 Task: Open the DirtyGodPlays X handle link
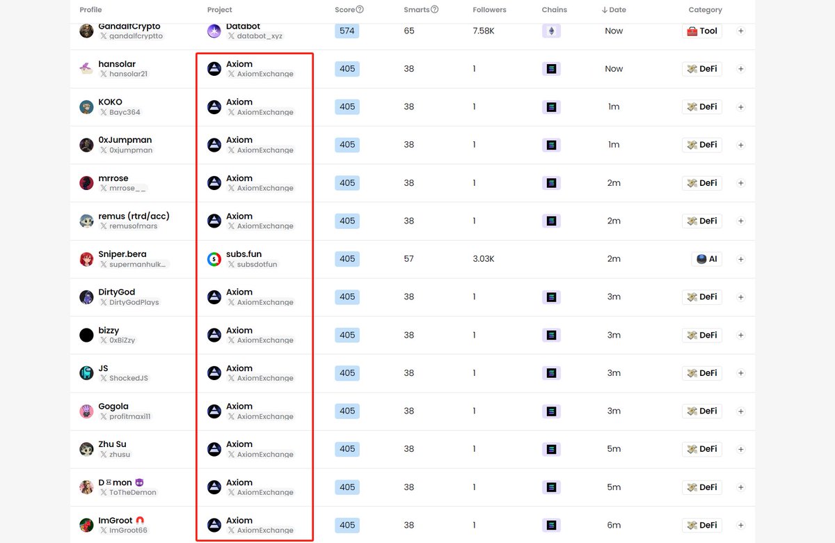click(x=129, y=302)
